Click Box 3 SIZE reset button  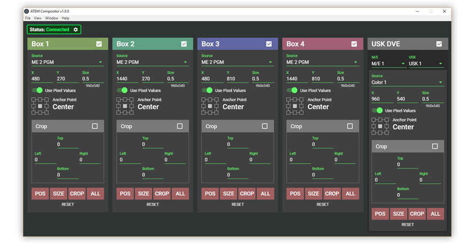coord(228,193)
